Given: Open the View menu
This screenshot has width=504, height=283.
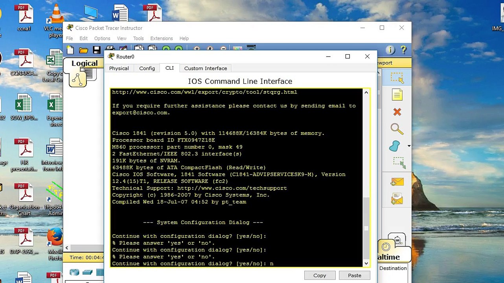Looking at the screenshot, I should 121,39.
